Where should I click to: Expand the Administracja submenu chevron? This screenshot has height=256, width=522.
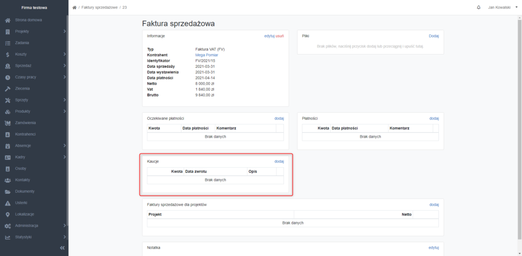coord(65,226)
